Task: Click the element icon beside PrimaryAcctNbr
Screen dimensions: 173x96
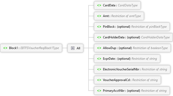Action: 99,91
